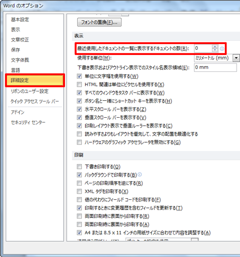
Task: Increase the recent documents count with up arrow
Action: pyautogui.click(x=215, y=46)
